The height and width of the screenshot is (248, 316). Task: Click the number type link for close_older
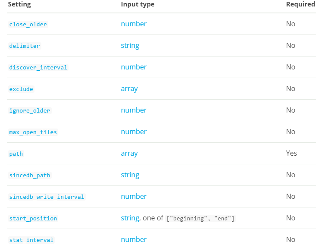click(x=134, y=24)
